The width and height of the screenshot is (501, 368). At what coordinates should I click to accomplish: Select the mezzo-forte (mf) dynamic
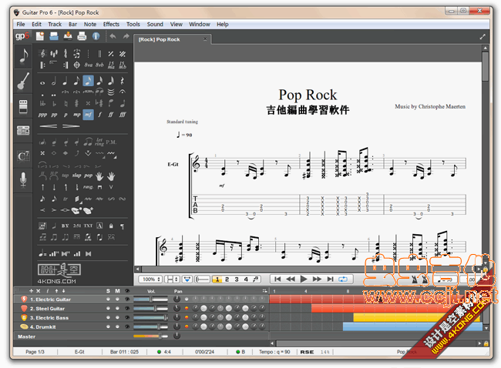[x=89, y=114]
